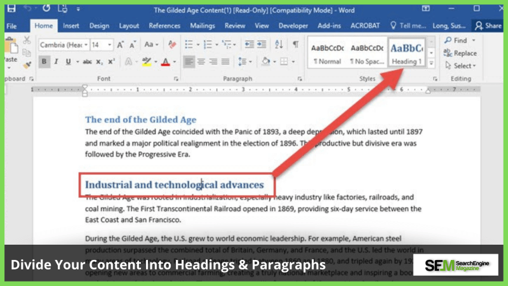This screenshot has width=508, height=286.
Task: Open the Developer tab
Action: [293, 25]
